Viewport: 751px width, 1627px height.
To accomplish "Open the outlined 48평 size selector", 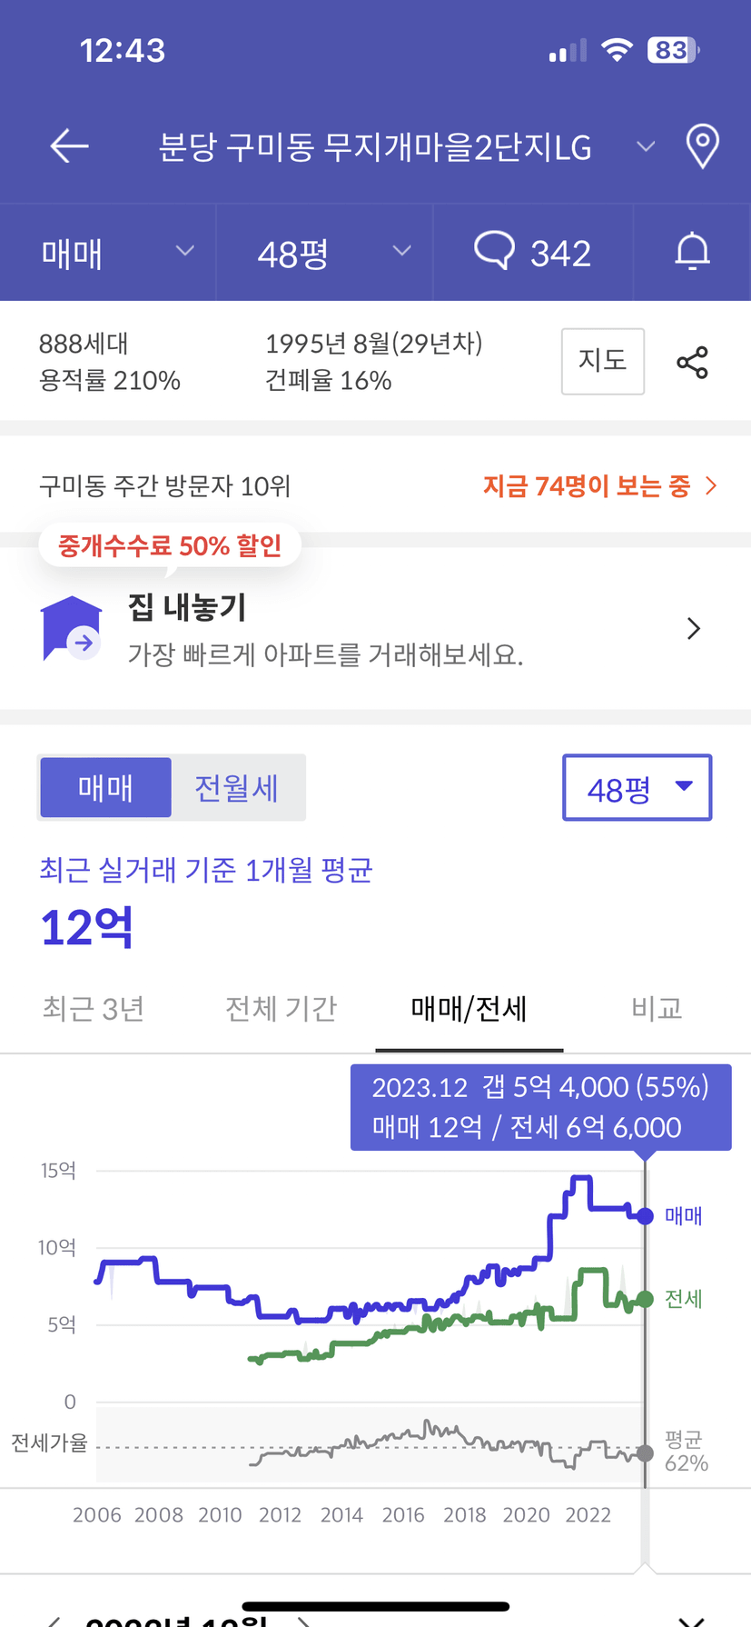I will (637, 787).
